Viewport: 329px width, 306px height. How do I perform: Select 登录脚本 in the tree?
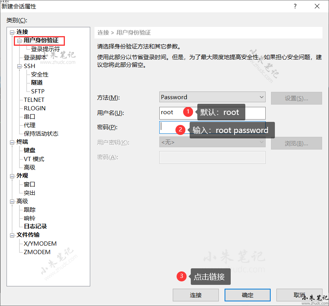pos(35,58)
